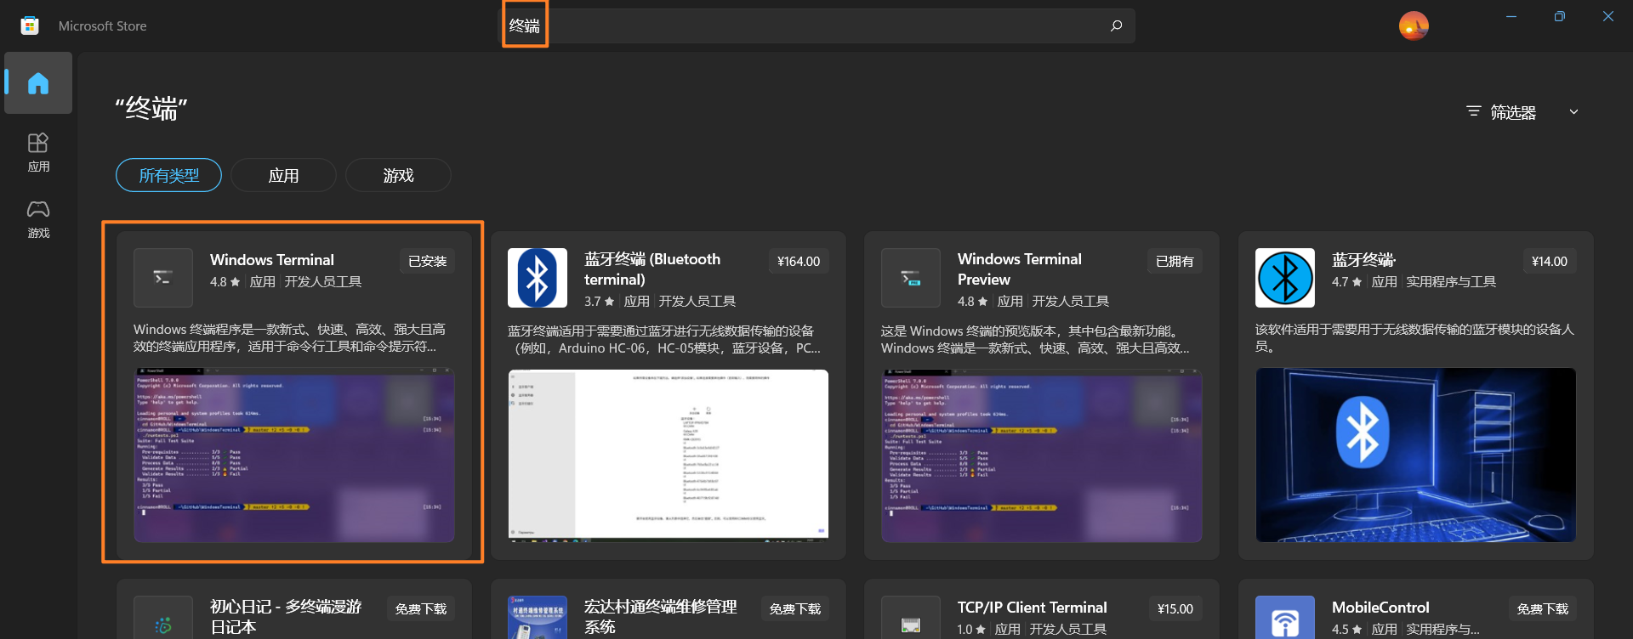Click the search box containing 终端
1633x639 pixels.
tap(816, 25)
